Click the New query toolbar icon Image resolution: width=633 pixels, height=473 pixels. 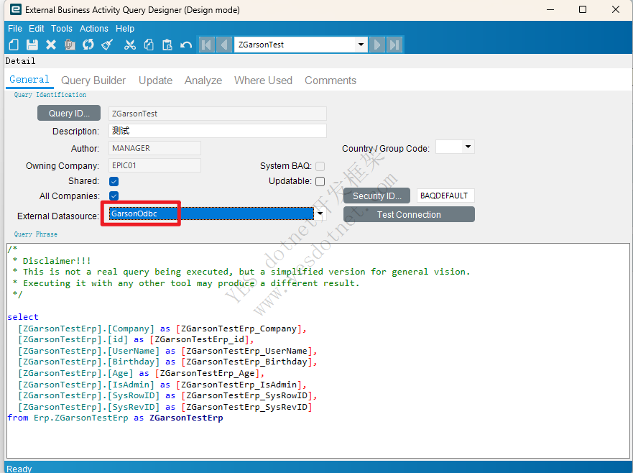point(14,45)
